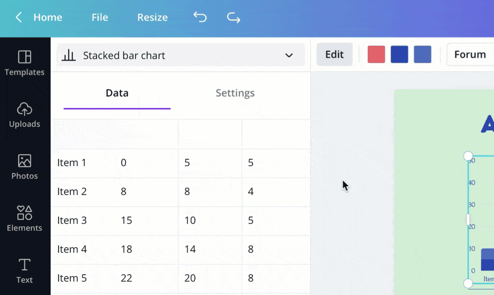The image size is (494, 295).
Task: Select the red color swatch
Action: (376, 54)
